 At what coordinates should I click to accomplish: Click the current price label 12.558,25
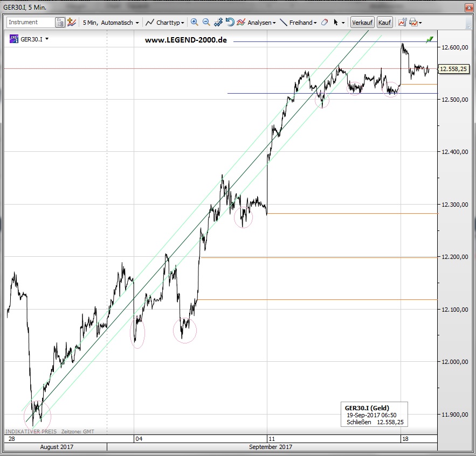pos(453,69)
